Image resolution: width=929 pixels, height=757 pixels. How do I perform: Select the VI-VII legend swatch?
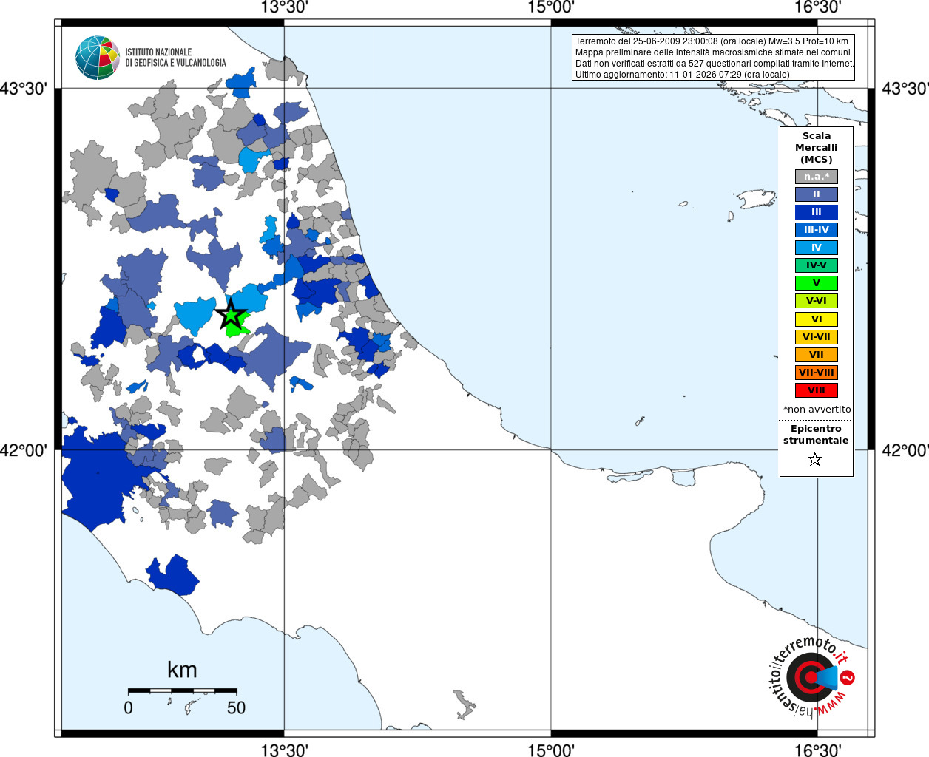pyautogui.click(x=817, y=337)
